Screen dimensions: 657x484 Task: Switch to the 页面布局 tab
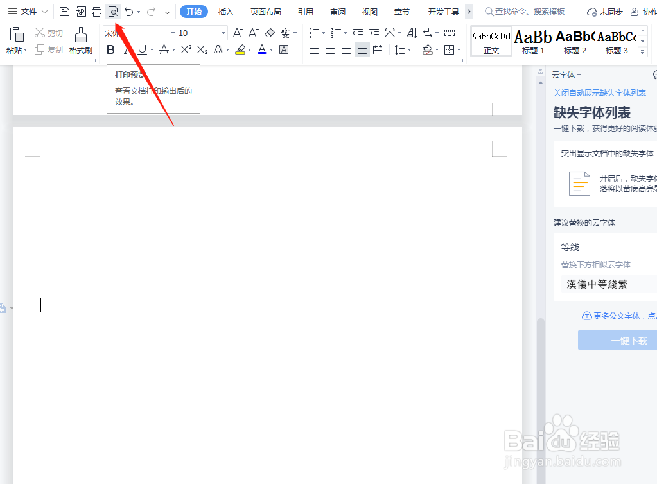pyautogui.click(x=266, y=12)
